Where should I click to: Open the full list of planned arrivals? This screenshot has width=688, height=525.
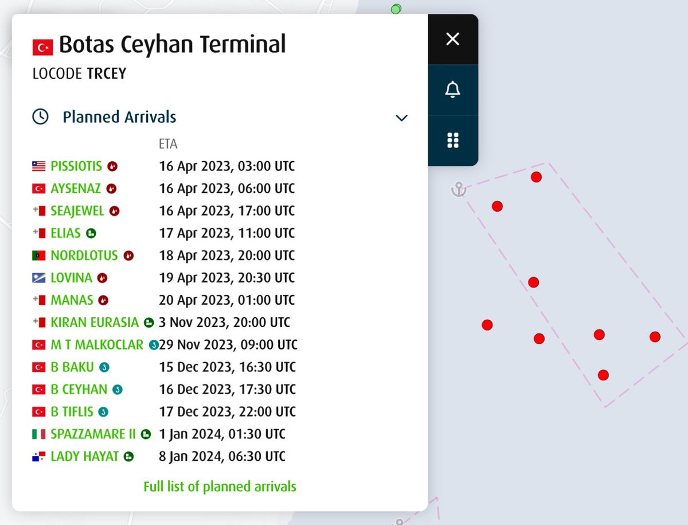point(220,487)
